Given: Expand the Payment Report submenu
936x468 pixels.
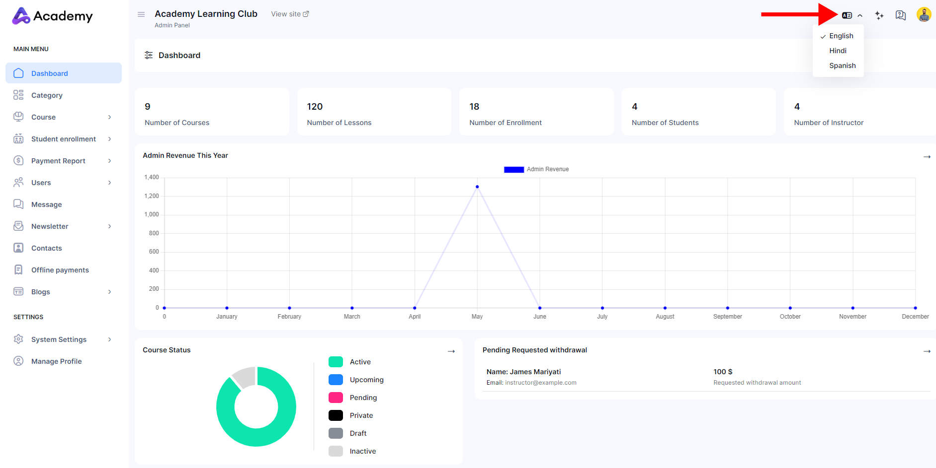Looking at the screenshot, I should 63,161.
